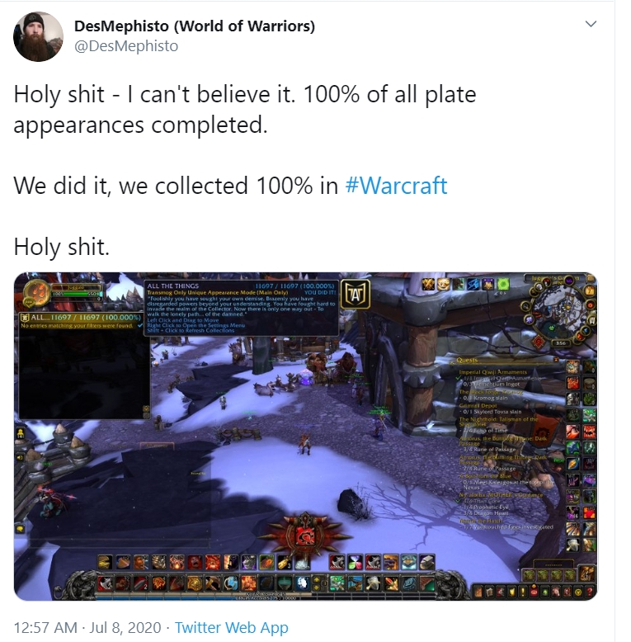Select Imperial Qiraji Armaments quest entry
This screenshot has height=642, width=631.
pyautogui.click(x=492, y=372)
